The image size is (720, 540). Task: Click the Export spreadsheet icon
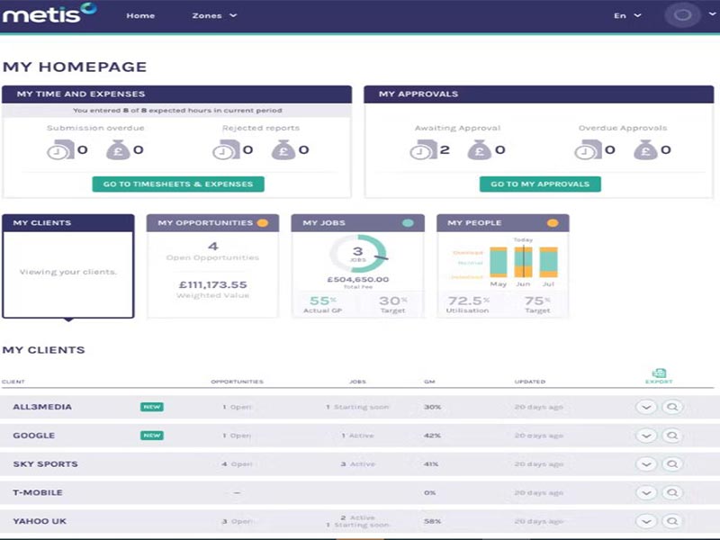pos(659,375)
